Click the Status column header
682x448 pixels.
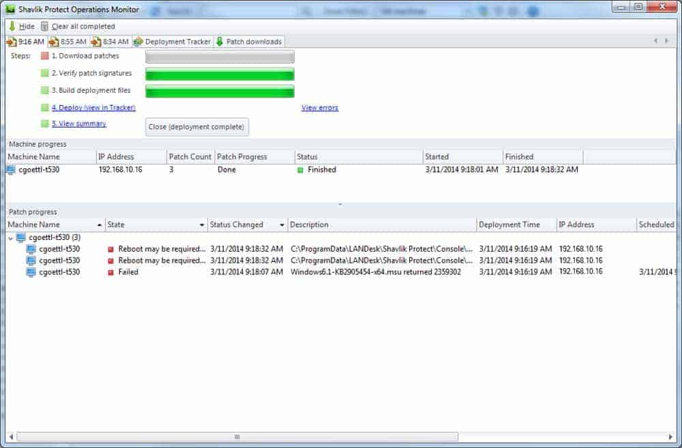tap(359, 157)
